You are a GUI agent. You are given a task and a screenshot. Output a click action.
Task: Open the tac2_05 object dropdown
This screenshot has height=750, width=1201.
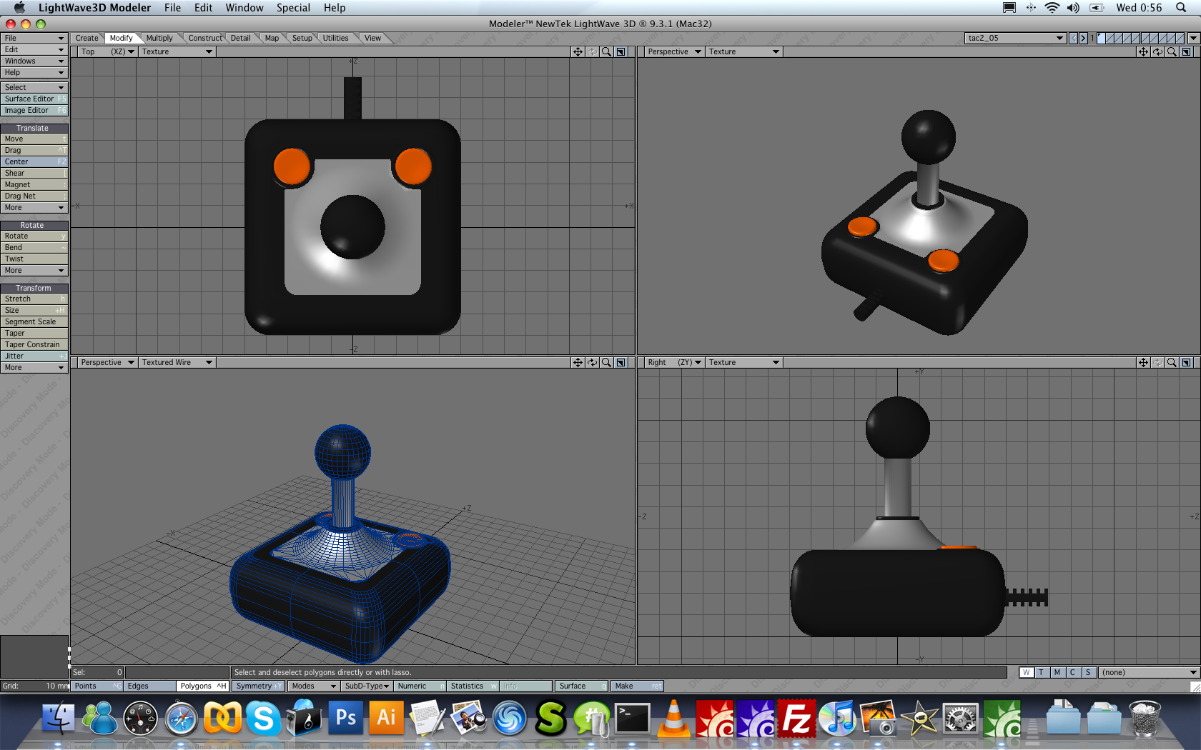[1015, 38]
